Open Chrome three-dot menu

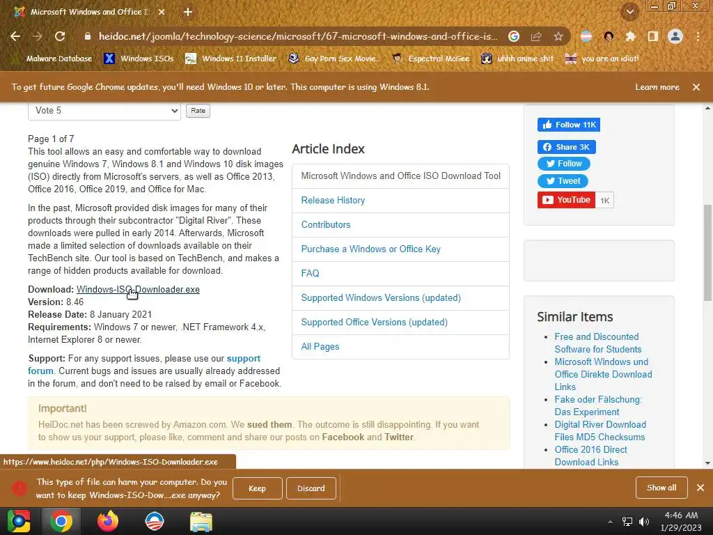click(698, 36)
